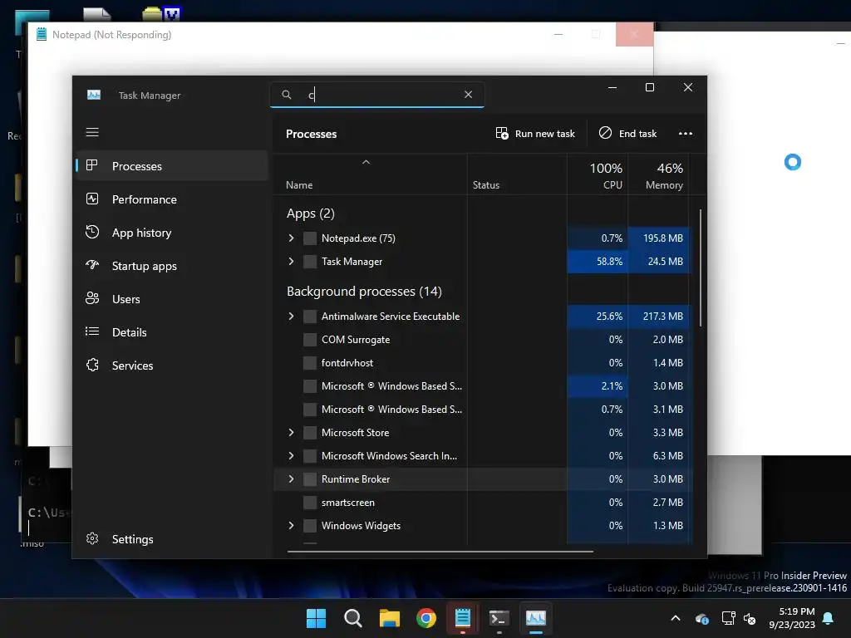Open the notification bell in system tray
The image size is (851, 638).
click(x=829, y=618)
